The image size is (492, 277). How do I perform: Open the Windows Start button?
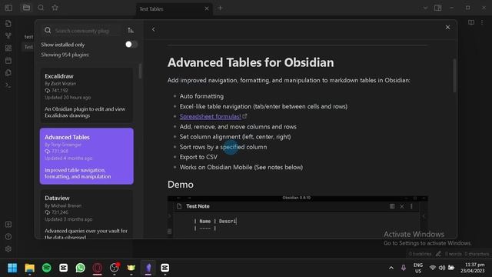point(12,268)
